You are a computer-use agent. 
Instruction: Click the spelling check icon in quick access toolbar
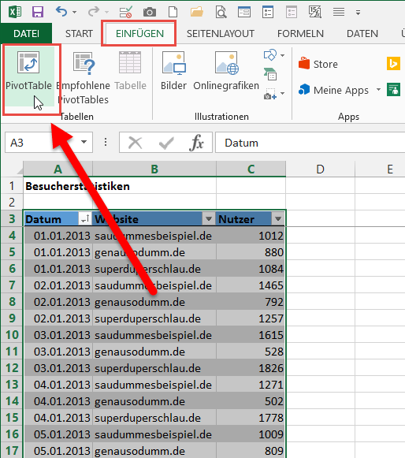[125, 13]
